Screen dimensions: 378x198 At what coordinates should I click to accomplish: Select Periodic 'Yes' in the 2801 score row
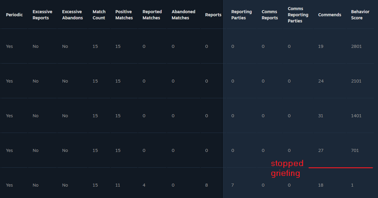pyautogui.click(x=10, y=46)
